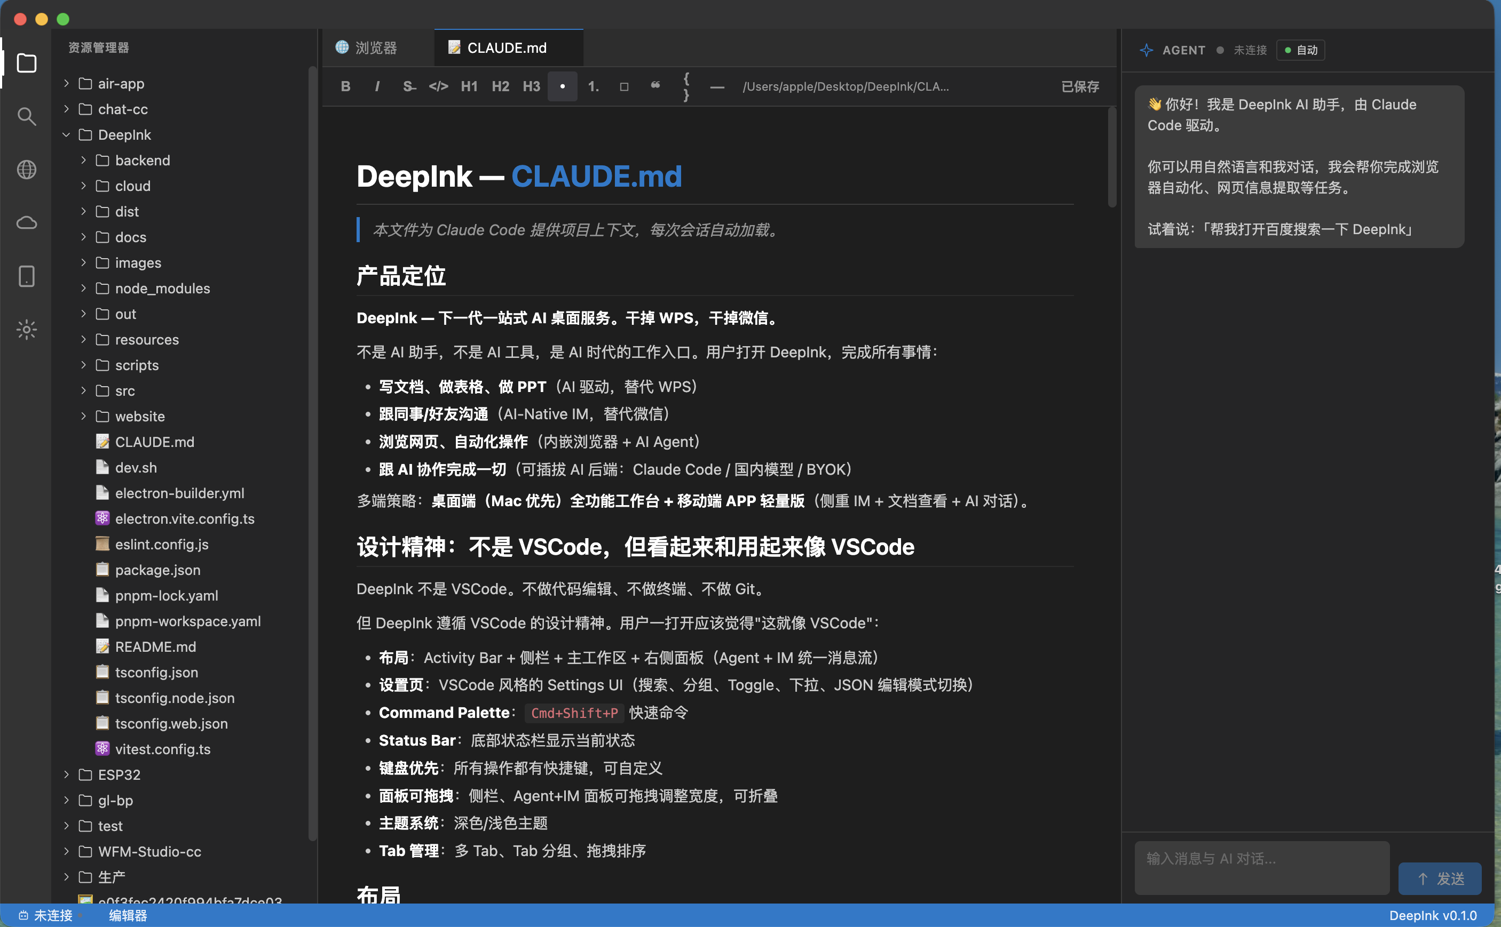Open package.json in the file tree
Viewport: 1501px width, 927px height.
tap(157, 570)
